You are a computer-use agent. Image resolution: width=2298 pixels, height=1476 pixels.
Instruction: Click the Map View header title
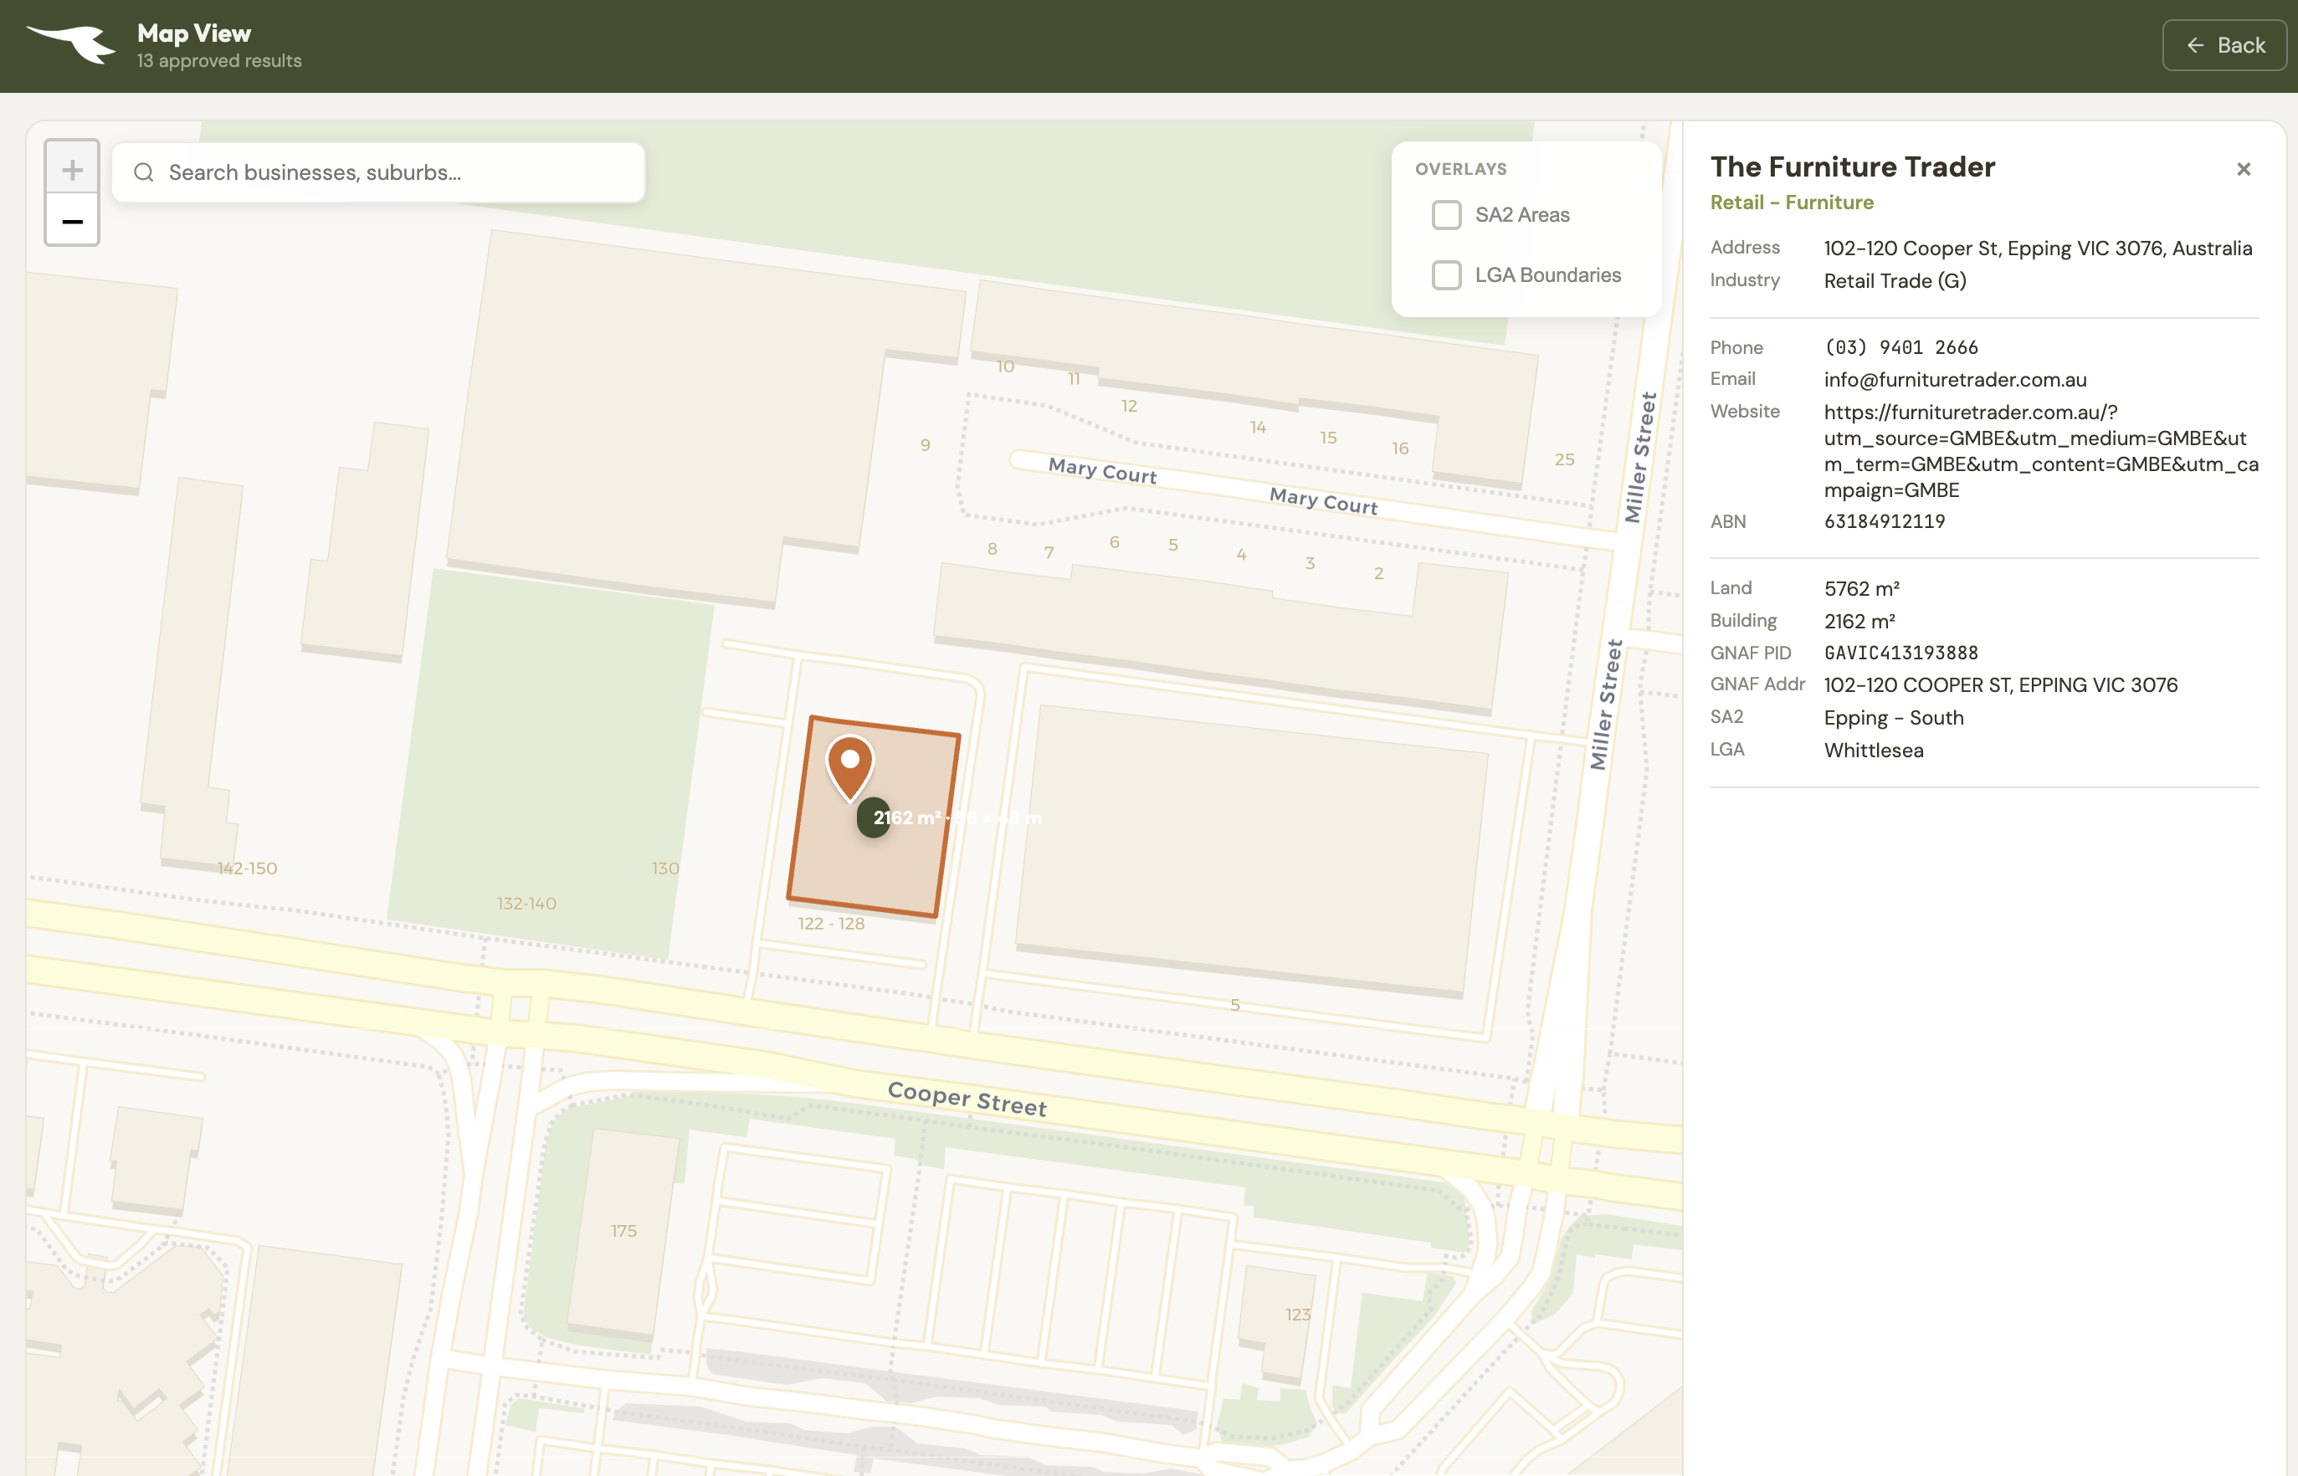pos(194,33)
